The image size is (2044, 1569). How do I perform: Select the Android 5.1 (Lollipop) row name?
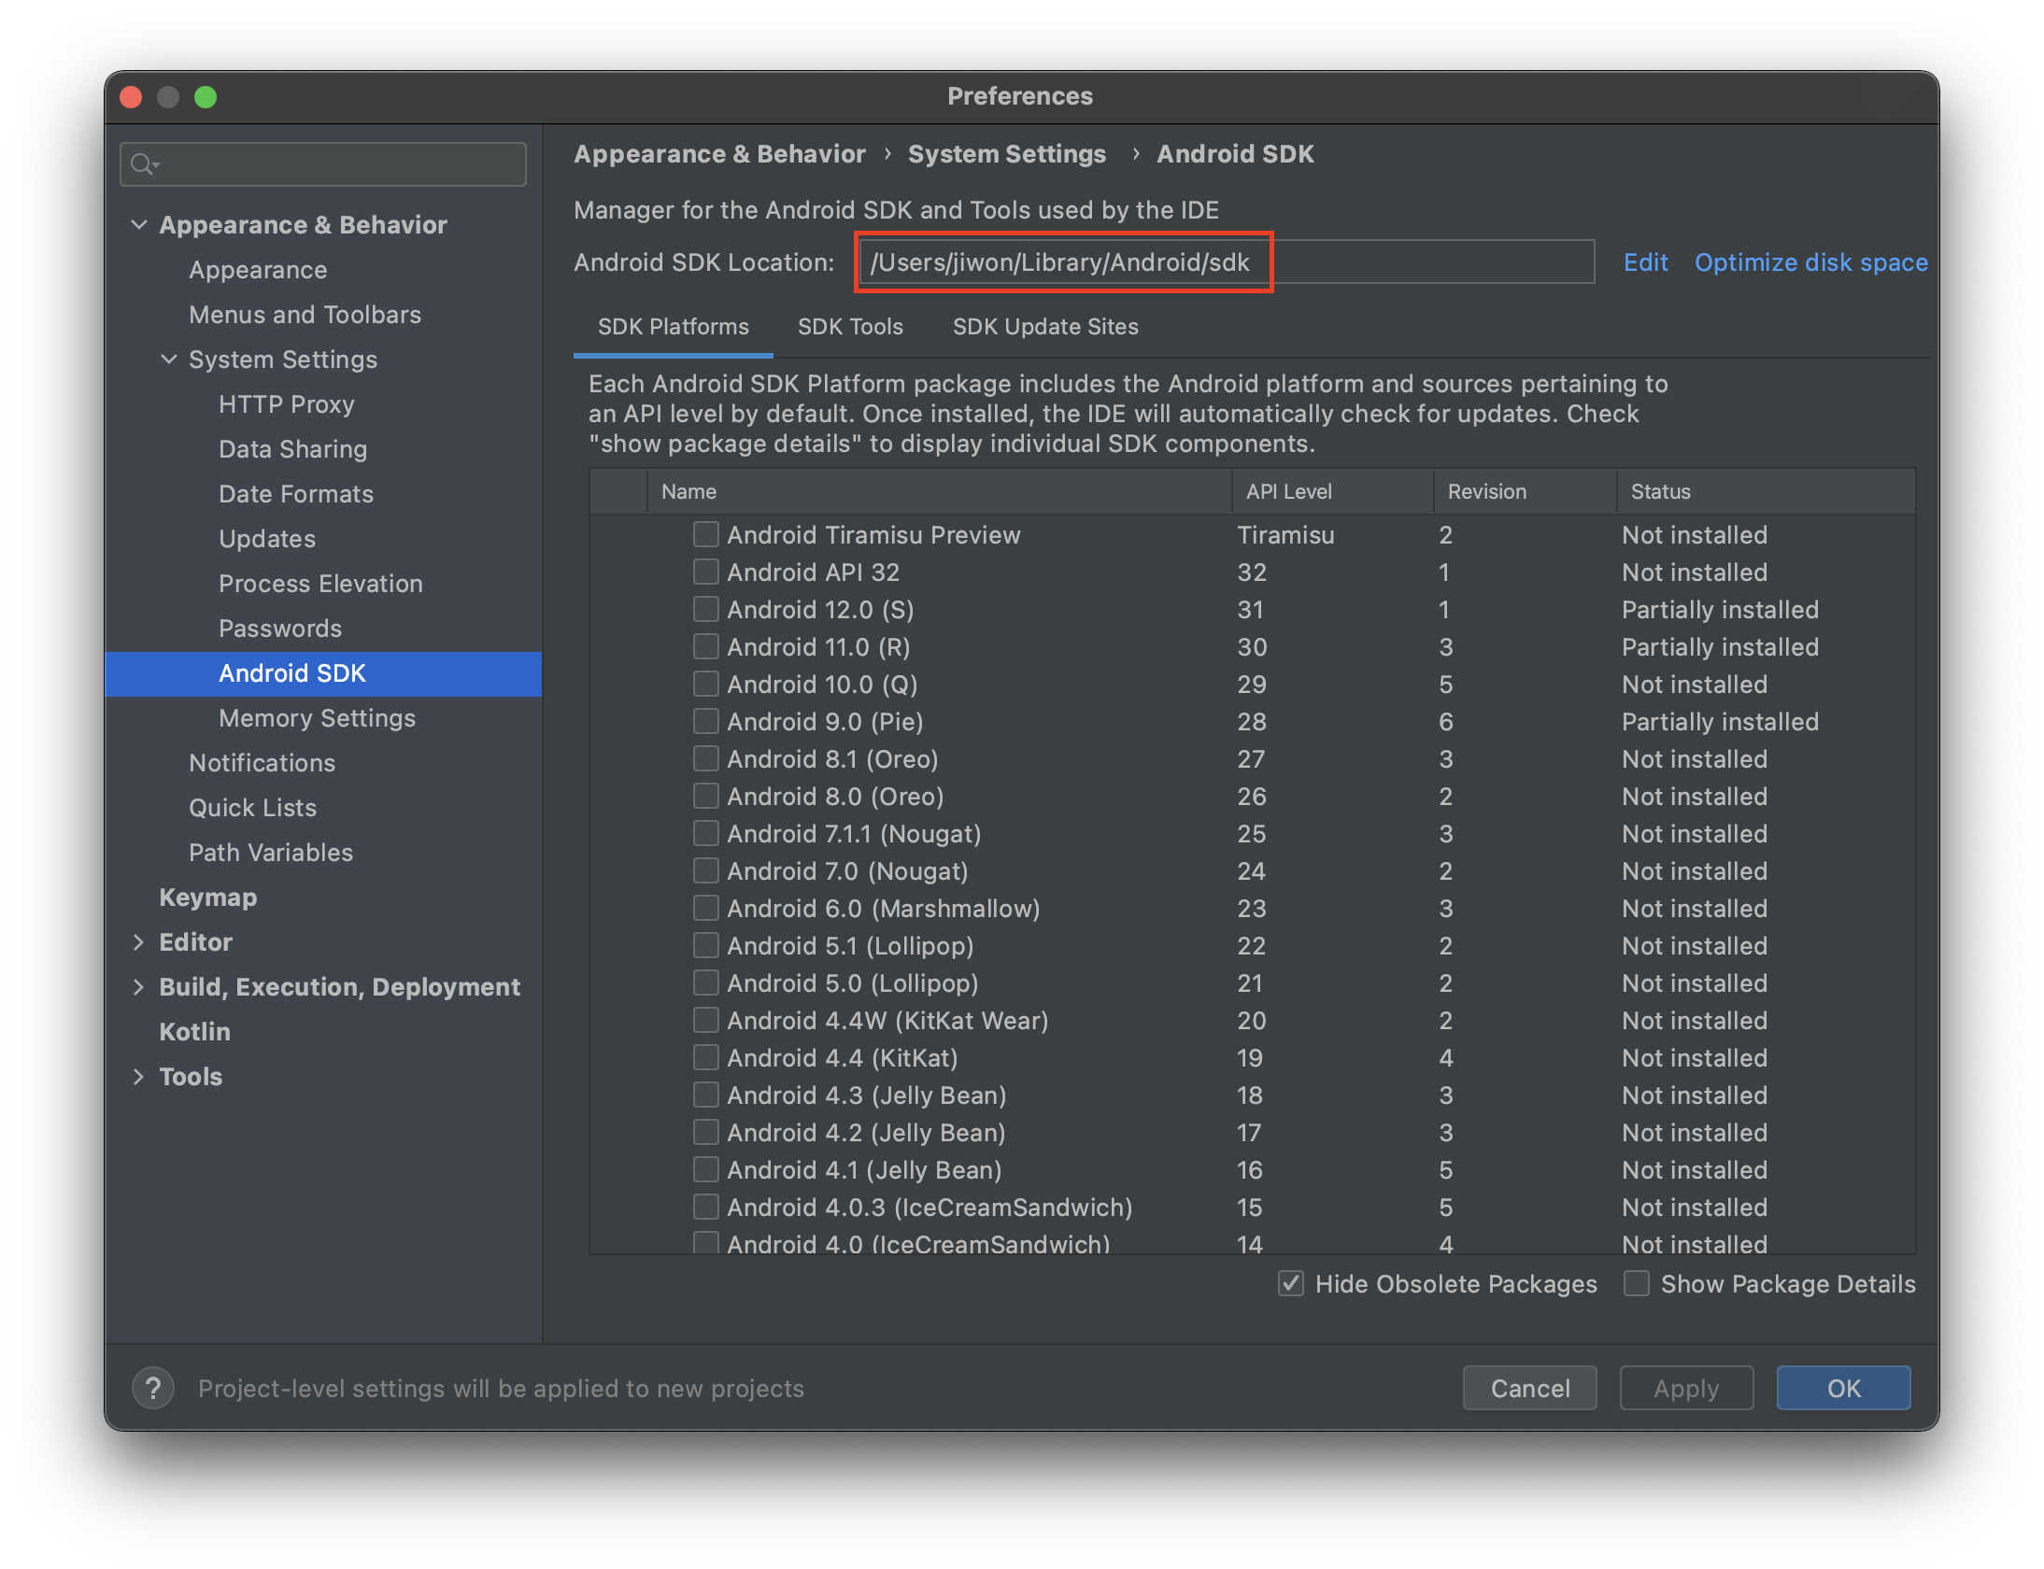tap(850, 945)
